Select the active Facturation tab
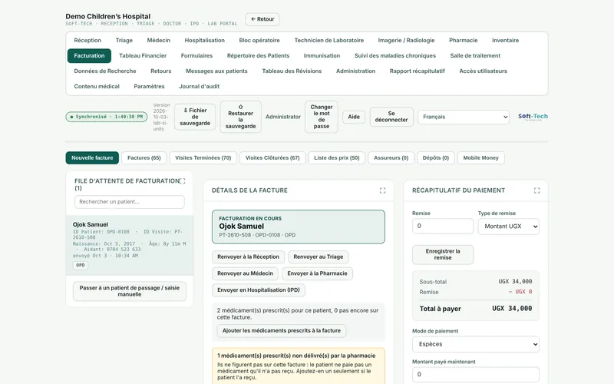Screen dimensions: 614x384 point(89,55)
